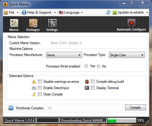The image size is (152, 126).
Task: Minimize the Quick Mame window
Action: tap(124, 3)
